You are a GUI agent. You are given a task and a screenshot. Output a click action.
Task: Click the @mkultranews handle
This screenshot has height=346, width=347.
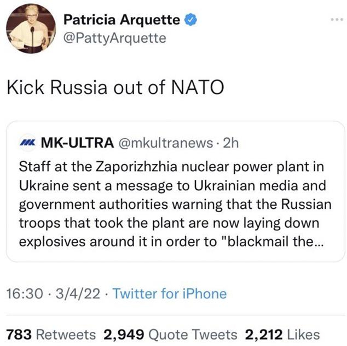(x=164, y=143)
